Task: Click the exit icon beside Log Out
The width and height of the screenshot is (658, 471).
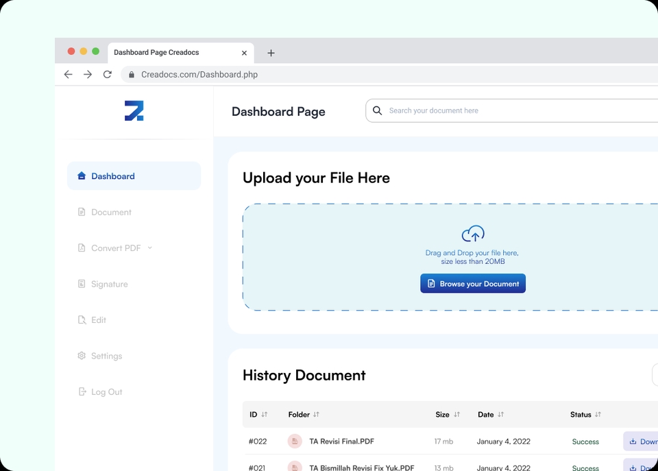Action: tap(82, 391)
